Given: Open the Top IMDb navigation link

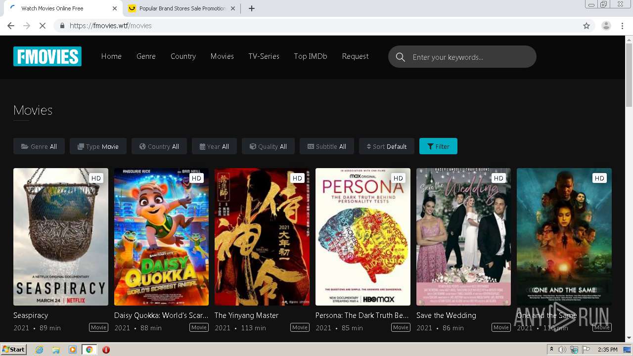Looking at the screenshot, I should coord(311,56).
